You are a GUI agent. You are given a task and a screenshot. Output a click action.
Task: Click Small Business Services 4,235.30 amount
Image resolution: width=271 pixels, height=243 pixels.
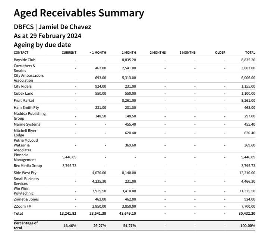coord(99,181)
